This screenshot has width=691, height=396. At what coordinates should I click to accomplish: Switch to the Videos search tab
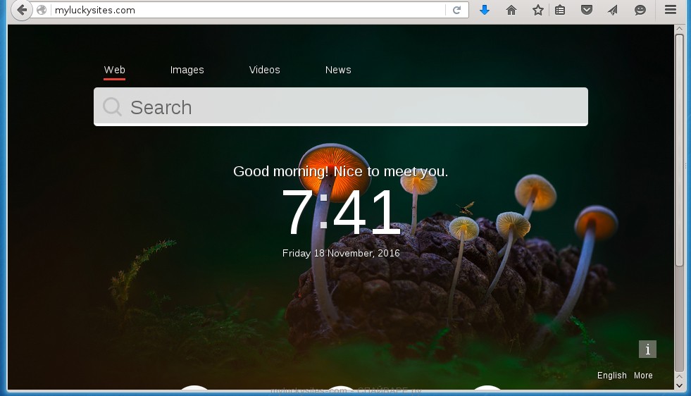[x=264, y=70]
